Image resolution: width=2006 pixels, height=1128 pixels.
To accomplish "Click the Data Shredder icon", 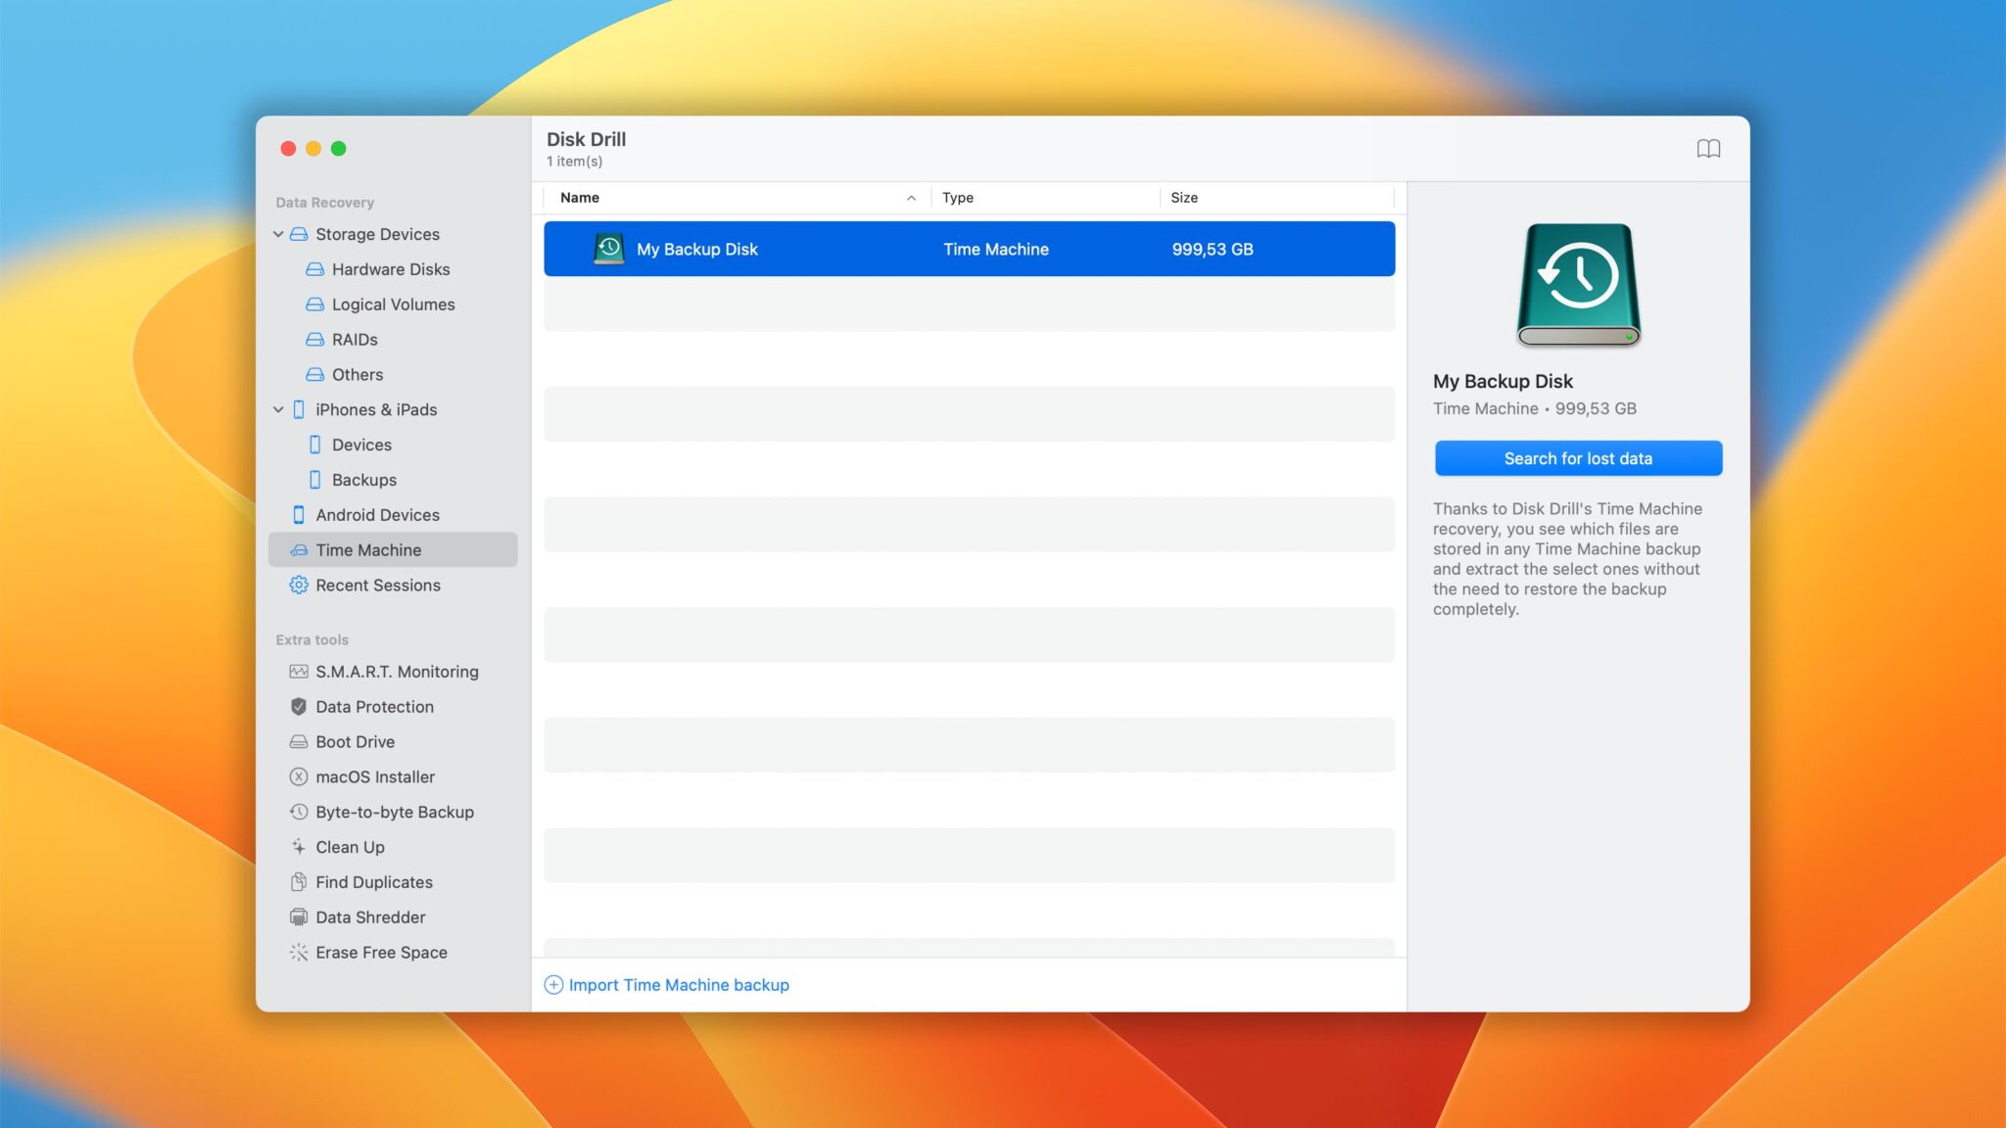I will [x=299, y=916].
